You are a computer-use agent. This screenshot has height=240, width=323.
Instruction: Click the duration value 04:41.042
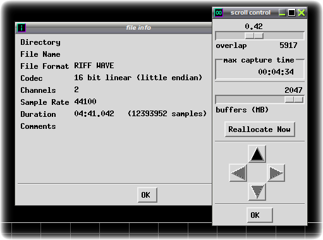(94, 114)
